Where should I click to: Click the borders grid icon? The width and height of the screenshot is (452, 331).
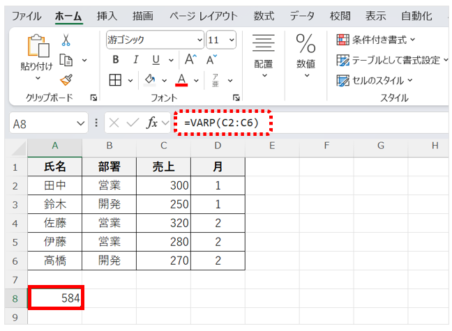pos(116,79)
